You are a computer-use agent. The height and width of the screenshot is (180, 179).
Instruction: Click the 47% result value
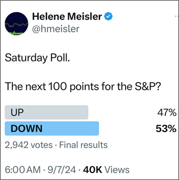(x=167, y=112)
